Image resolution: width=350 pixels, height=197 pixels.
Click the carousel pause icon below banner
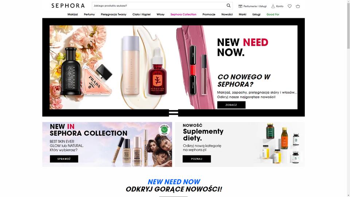pos(174,113)
